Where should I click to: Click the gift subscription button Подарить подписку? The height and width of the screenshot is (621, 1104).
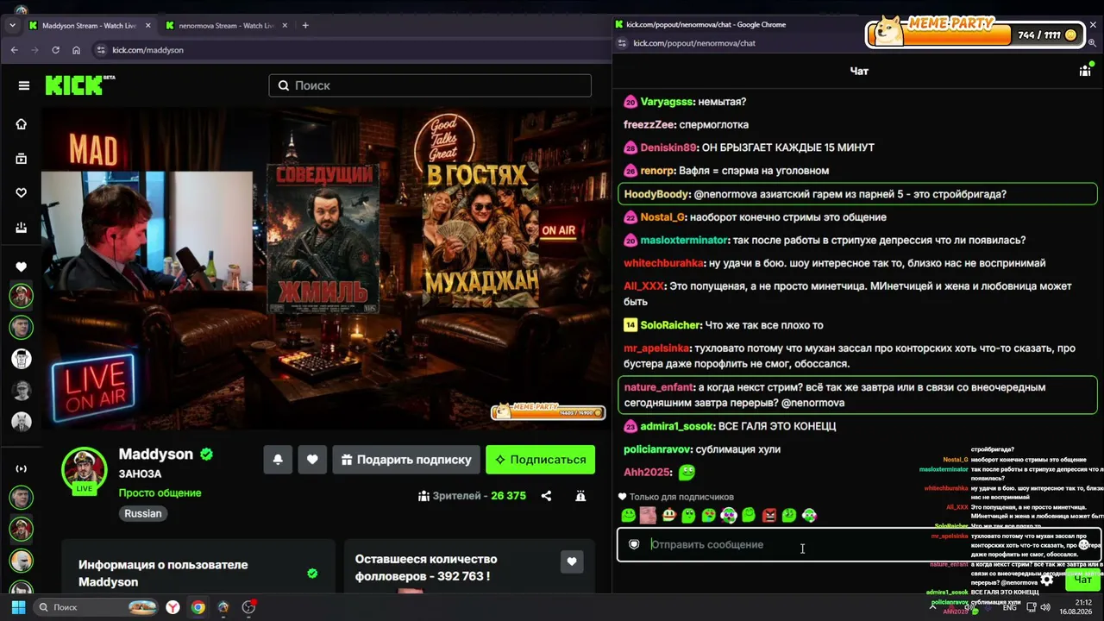pos(406,460)
